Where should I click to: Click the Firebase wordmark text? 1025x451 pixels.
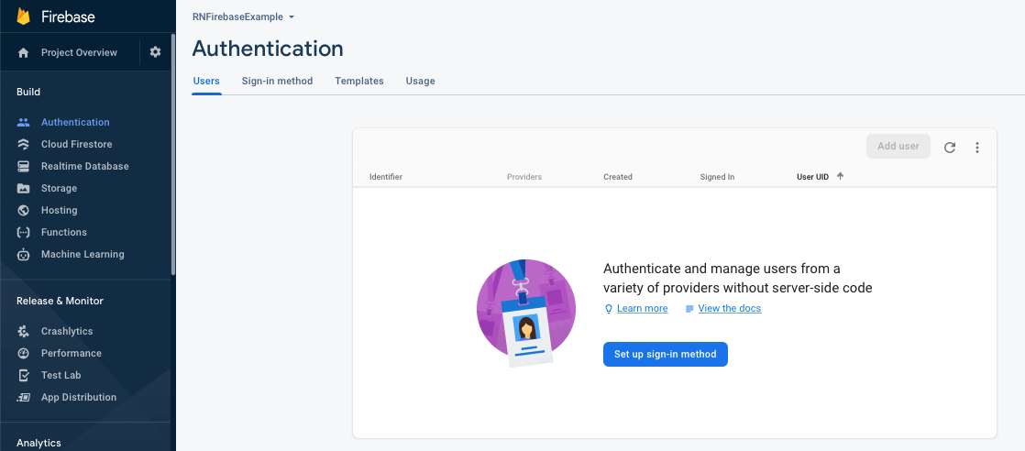(x=68, y=17)
